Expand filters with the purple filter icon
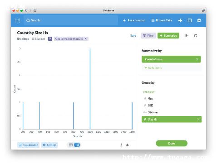 coord(50,39)
